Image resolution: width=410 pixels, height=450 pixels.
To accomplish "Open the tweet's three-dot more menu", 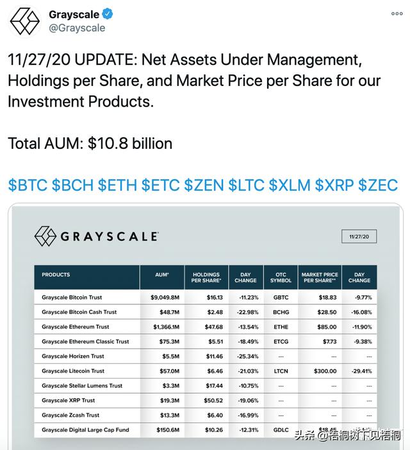I will (x=397, y=13).
